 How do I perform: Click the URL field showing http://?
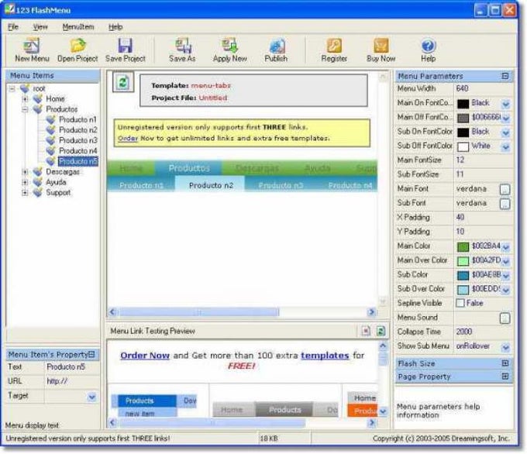(x=71, y=381)
